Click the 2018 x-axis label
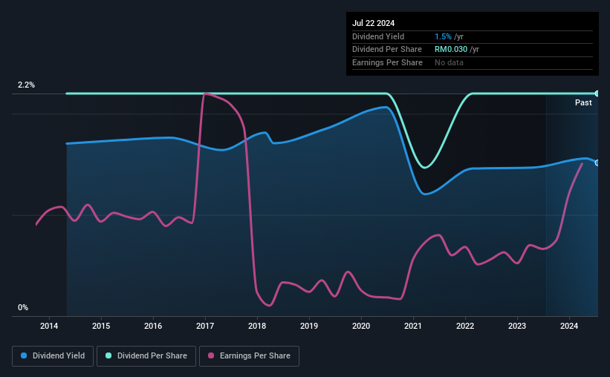Image resolution: width=610 pixels, height=377 pixels. (257, 326)
